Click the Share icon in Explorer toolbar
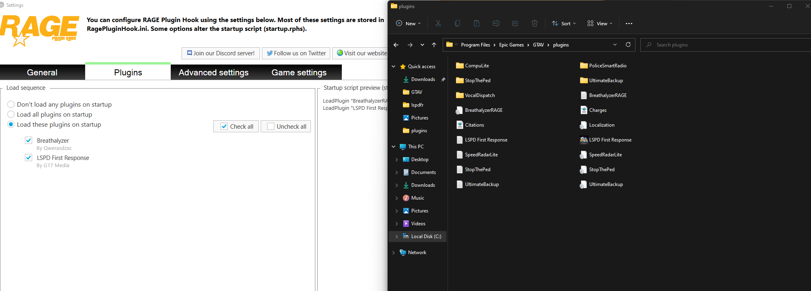 [515, 24]
